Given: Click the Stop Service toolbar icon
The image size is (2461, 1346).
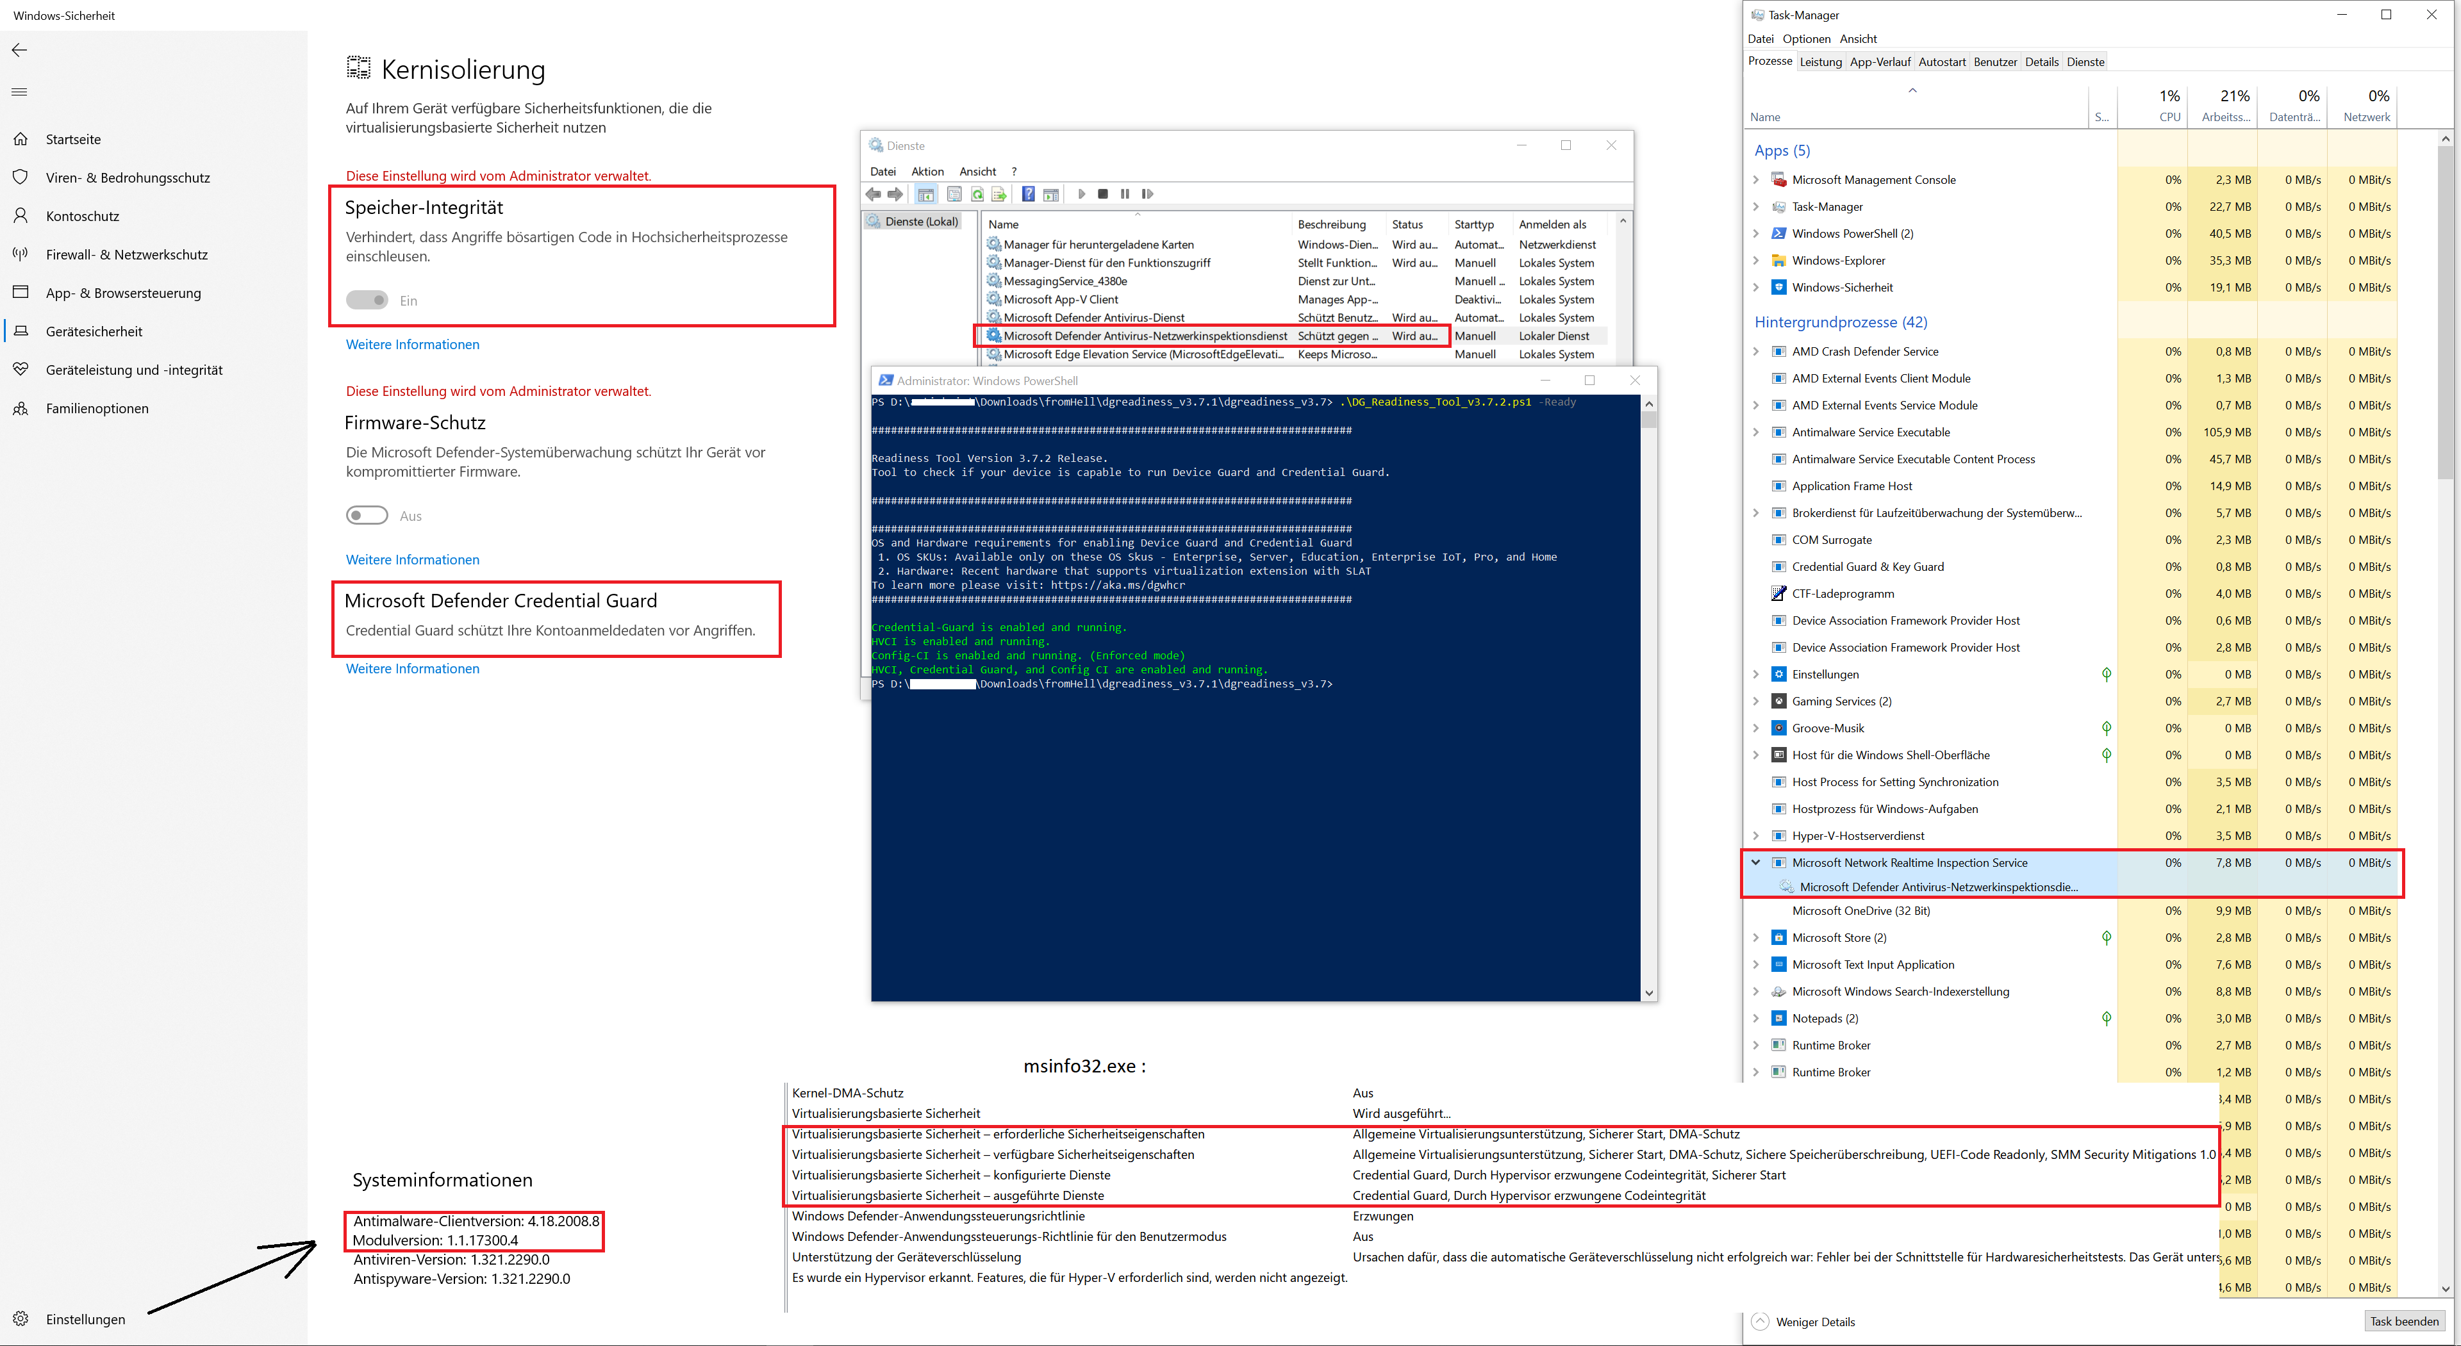Looking at the screenshot, I should [1102, 194].
